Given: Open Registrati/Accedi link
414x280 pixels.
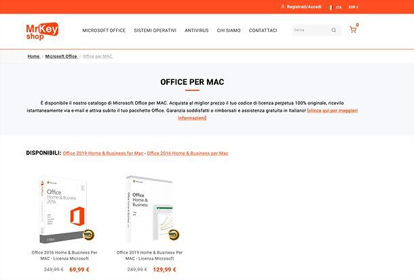Looking at the screenshot, I should tap(304, 7).
